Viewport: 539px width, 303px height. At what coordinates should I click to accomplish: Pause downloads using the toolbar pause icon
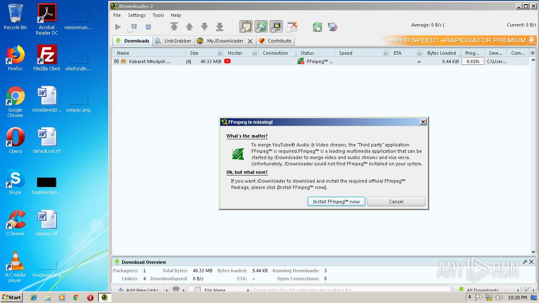point(133,27)
